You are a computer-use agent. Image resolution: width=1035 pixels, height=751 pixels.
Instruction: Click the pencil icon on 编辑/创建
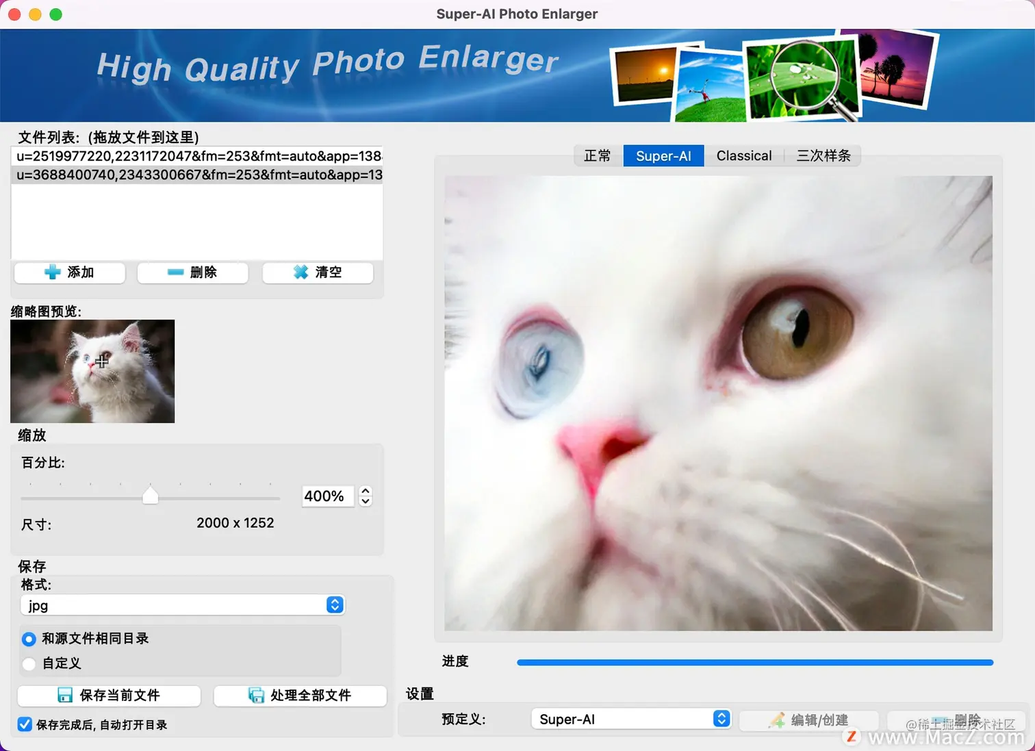pyautogui.click(x=777, y=720)
